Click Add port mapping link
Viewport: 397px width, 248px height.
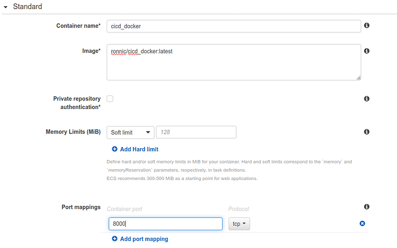(144, 239)
